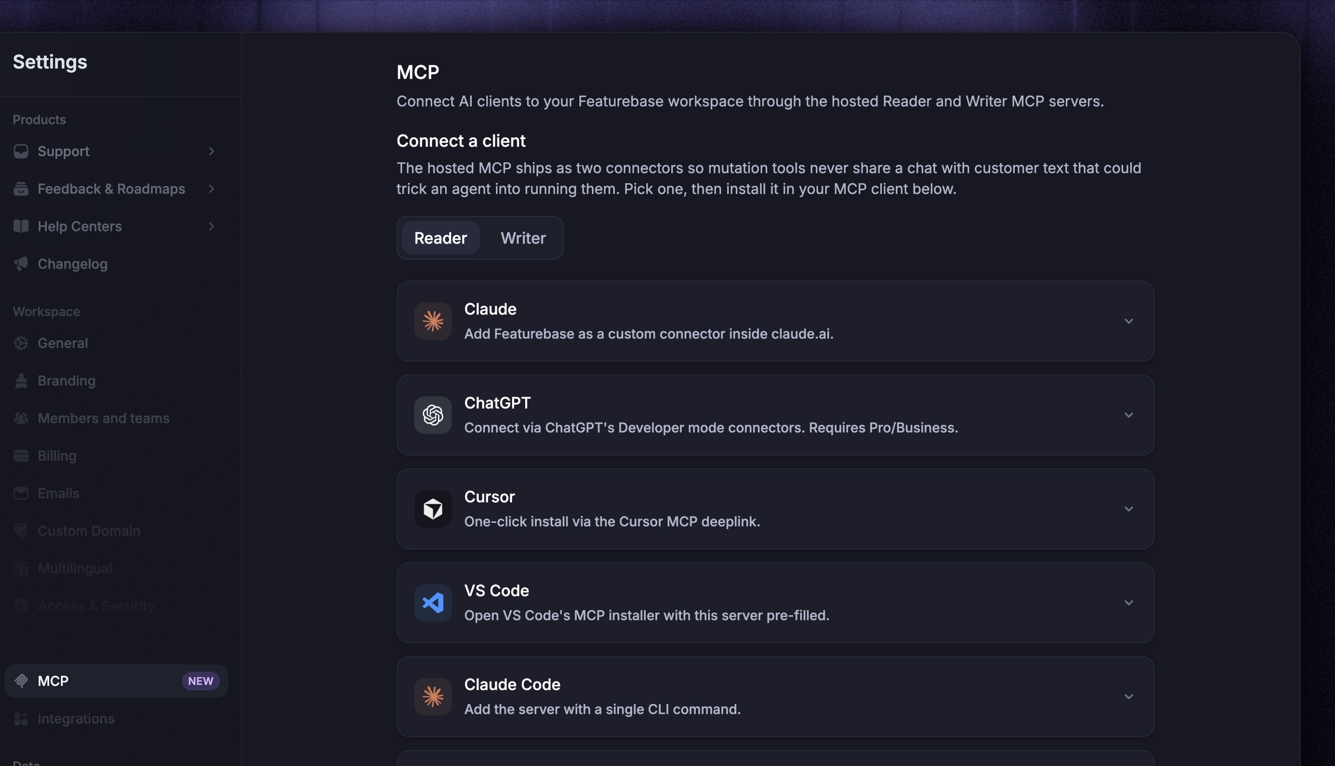Expand the ChatGPT card chevron

click(x=1128, y=415)
